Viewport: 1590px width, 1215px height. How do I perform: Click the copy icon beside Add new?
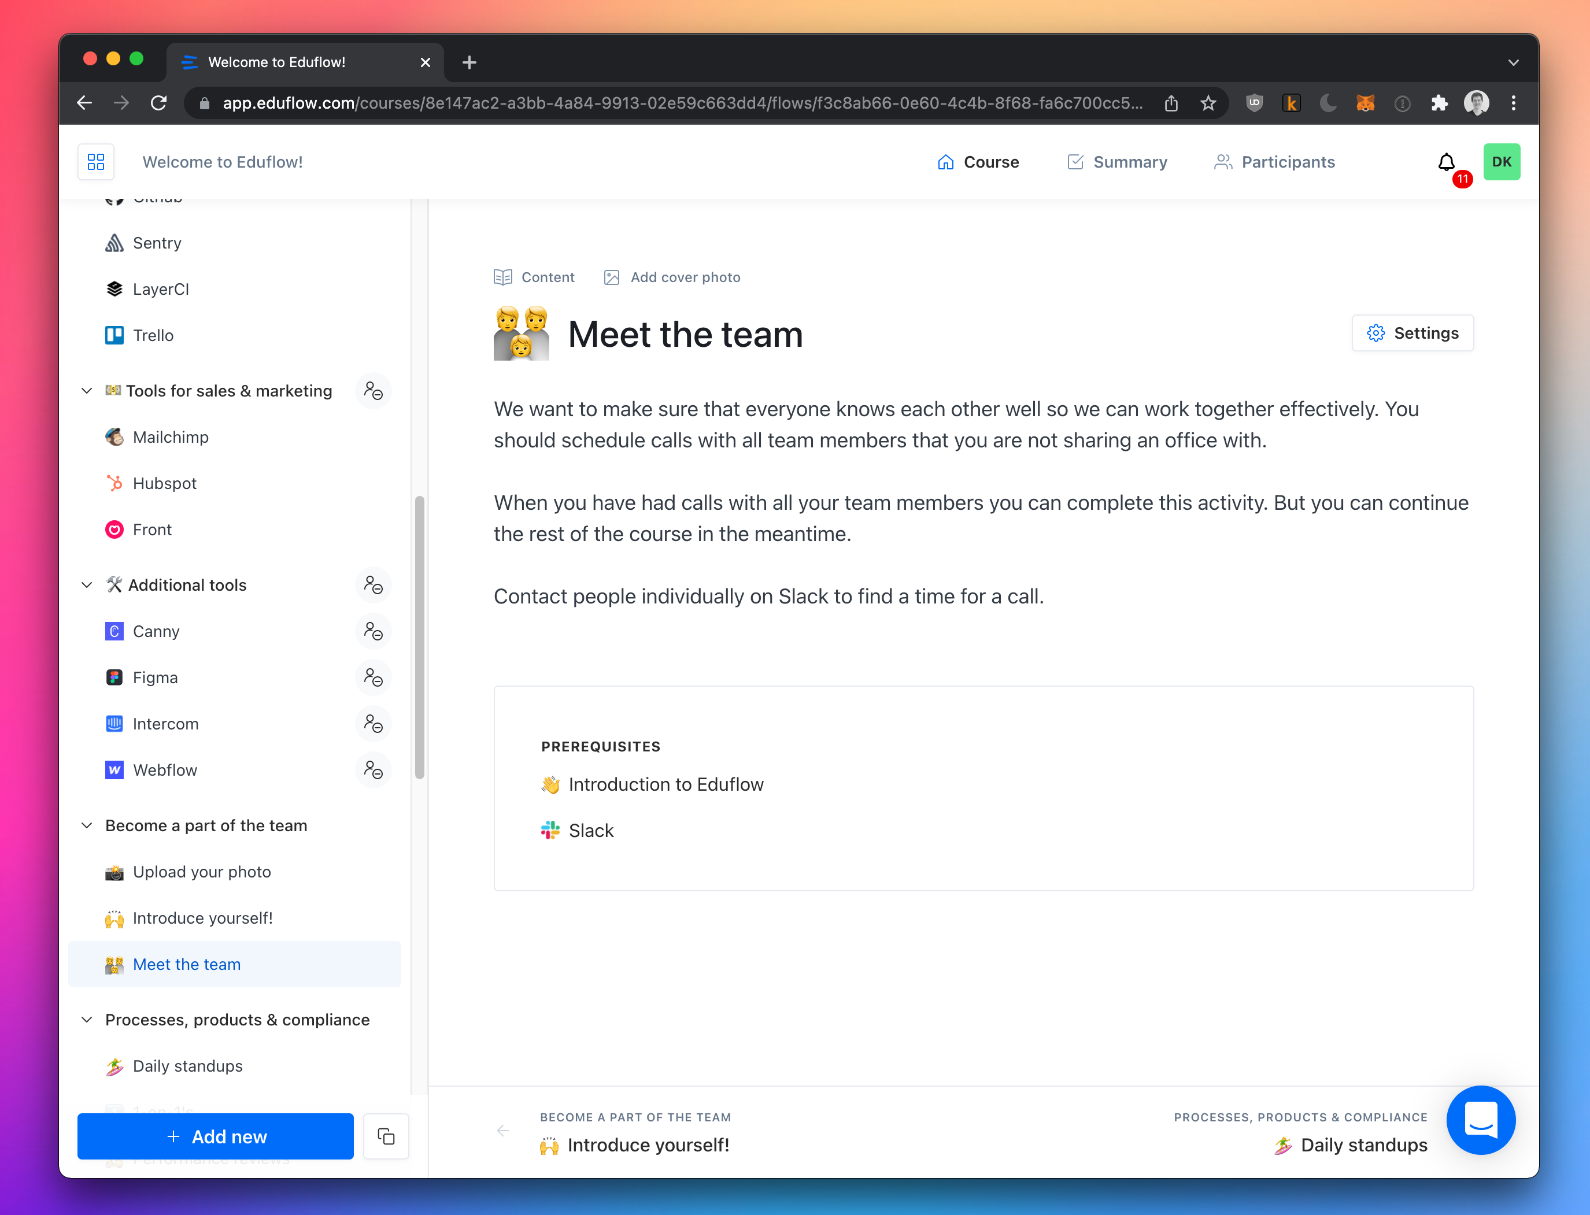coord(386,1136)
